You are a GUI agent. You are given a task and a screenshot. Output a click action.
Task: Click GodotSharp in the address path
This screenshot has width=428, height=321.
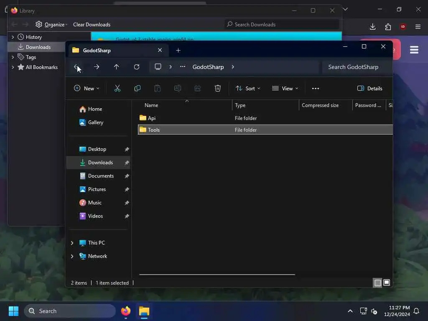(208, 67)
